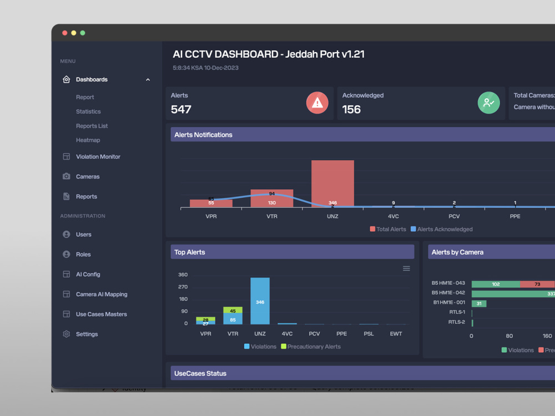
Task: Click the Use Cases Masters icon
Action: (x=66, y=314)
